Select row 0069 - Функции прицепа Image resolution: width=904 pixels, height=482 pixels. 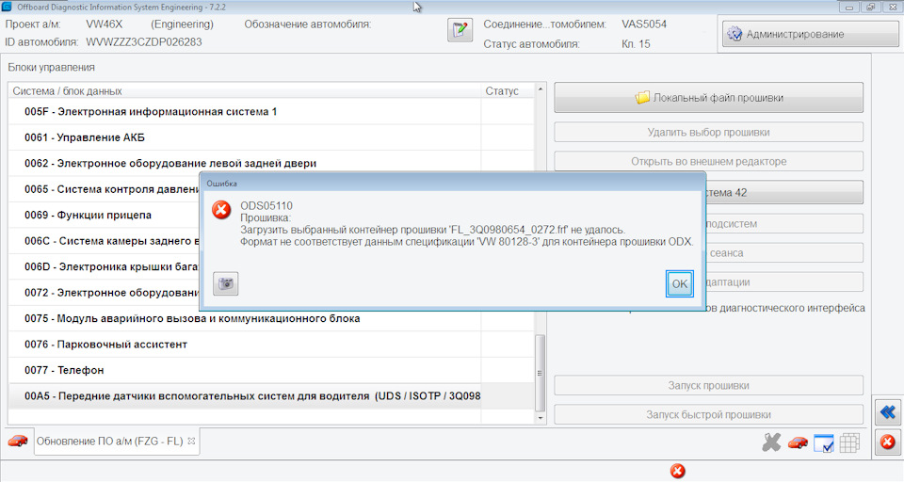click(x=104, y=215)
